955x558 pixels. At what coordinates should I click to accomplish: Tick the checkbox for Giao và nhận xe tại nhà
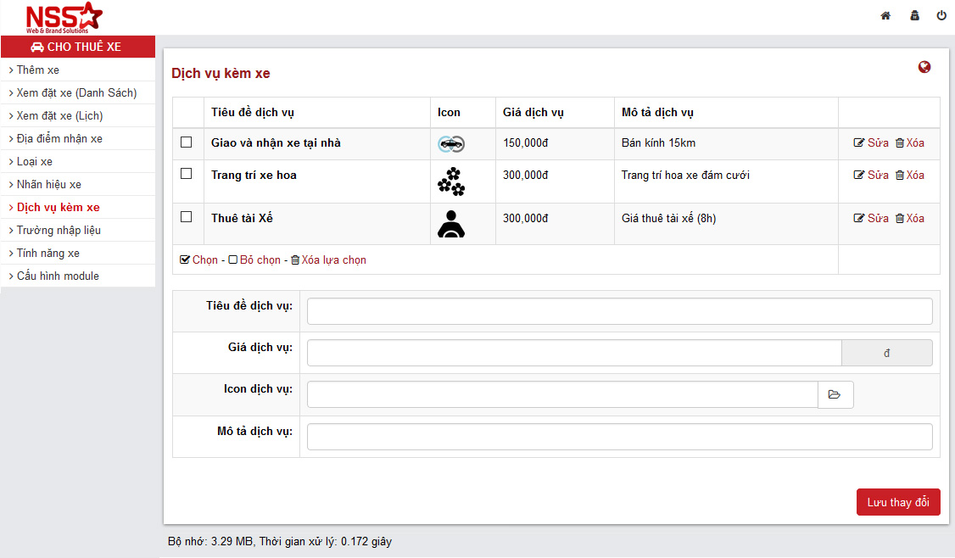pos(187,142)
